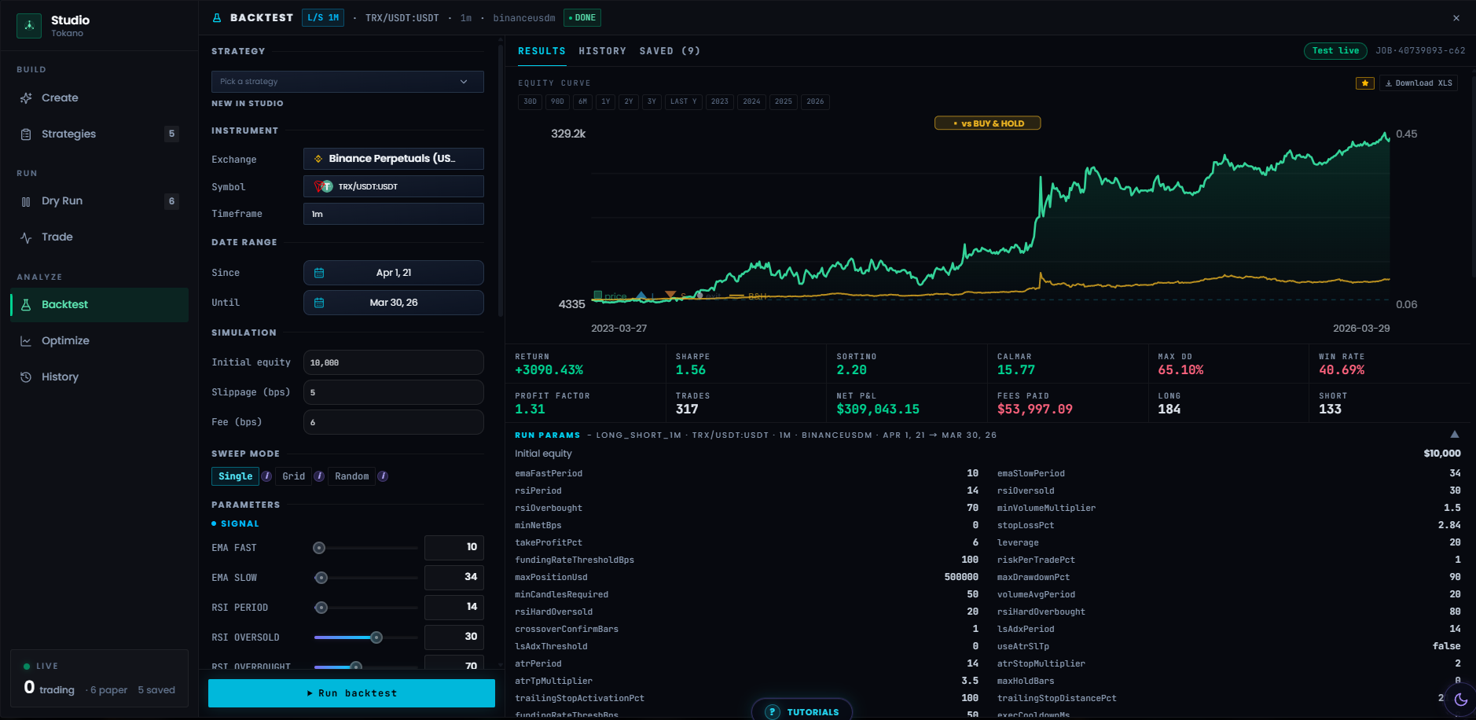
Task: Click the Until date calendar icon
Action: point(319,303)
